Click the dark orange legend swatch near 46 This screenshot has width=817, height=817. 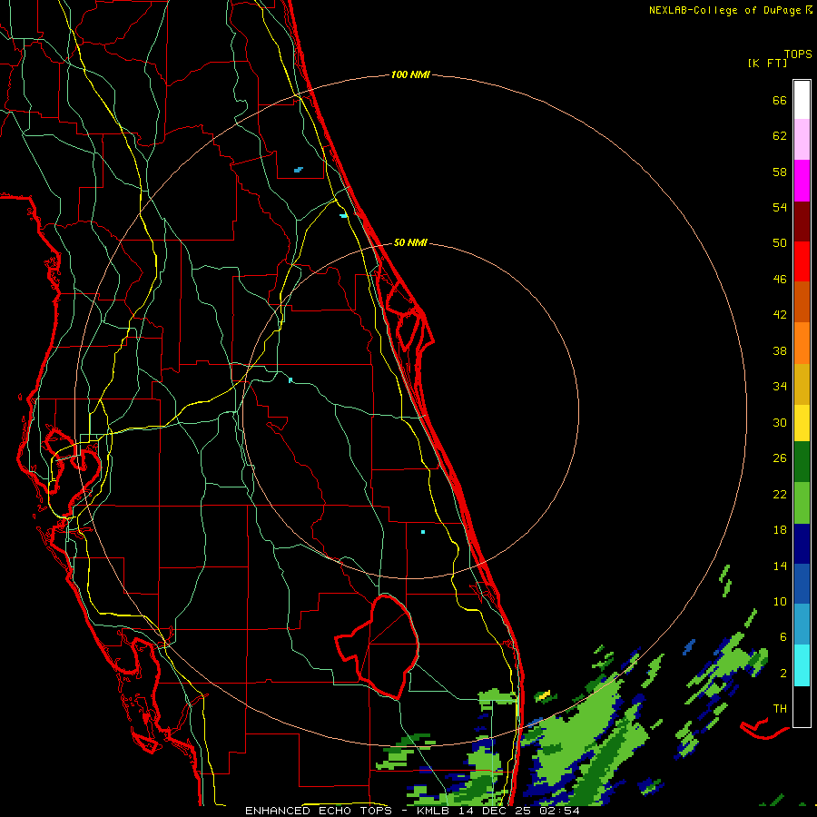tap(802, 302)
